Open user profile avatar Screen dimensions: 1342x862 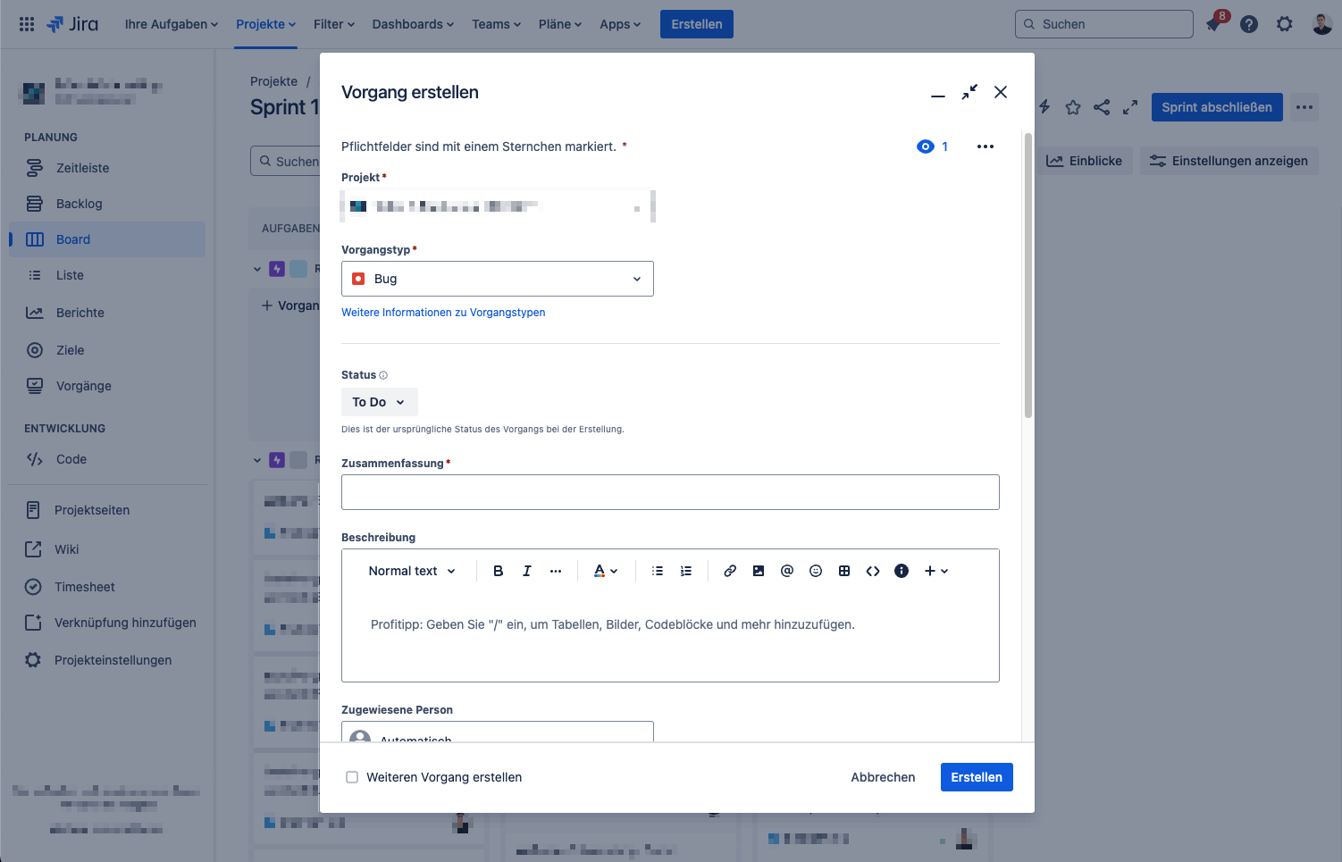[x=1322, y=24]
